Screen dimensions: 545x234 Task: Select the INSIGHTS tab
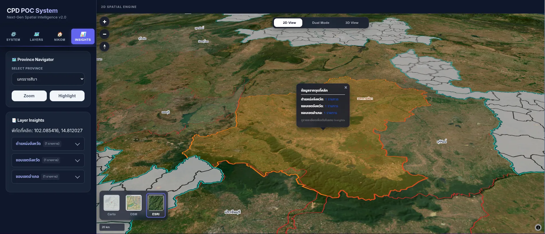point(83,37)
